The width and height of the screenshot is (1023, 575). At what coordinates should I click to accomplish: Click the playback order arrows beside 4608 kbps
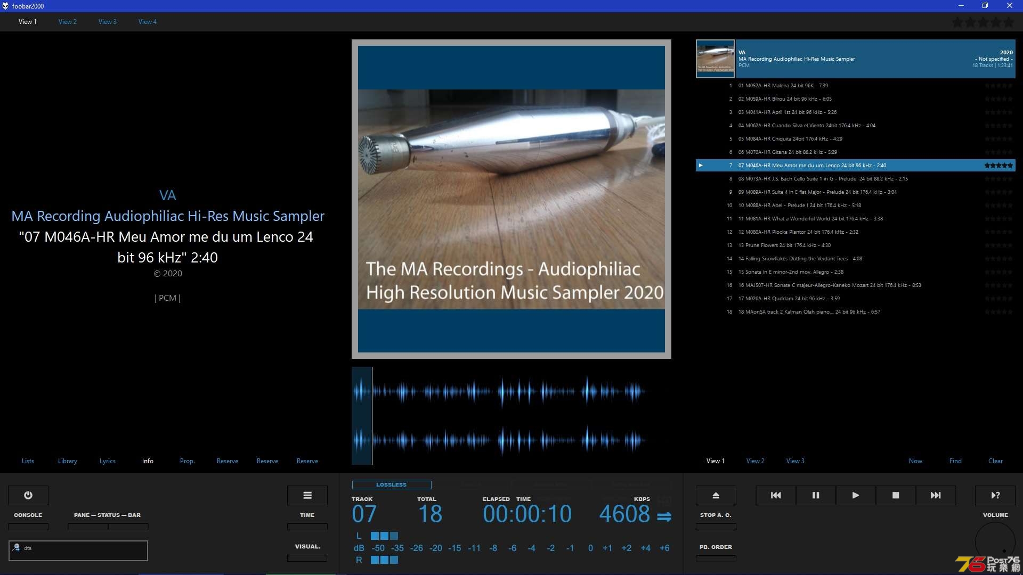click(664, 516)
